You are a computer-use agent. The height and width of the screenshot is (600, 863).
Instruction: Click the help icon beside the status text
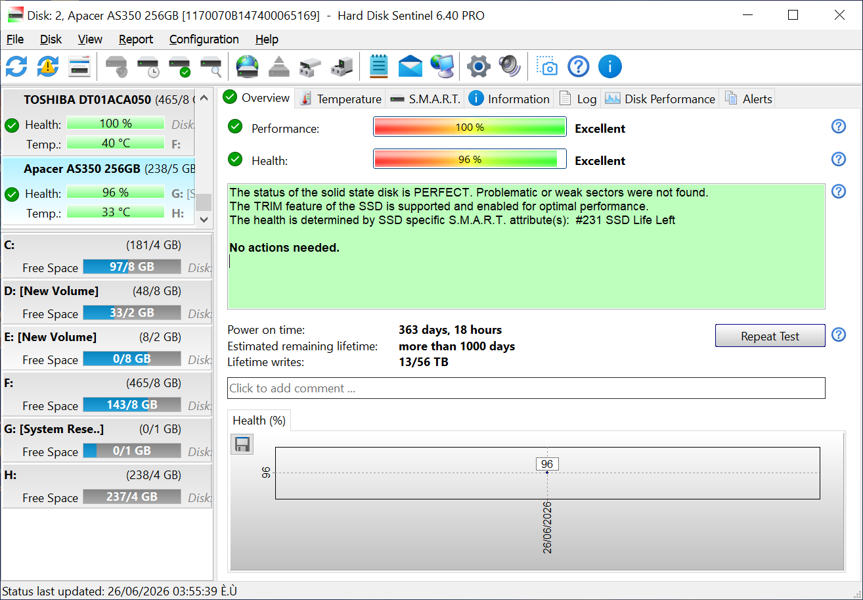[x=839, y=191]
